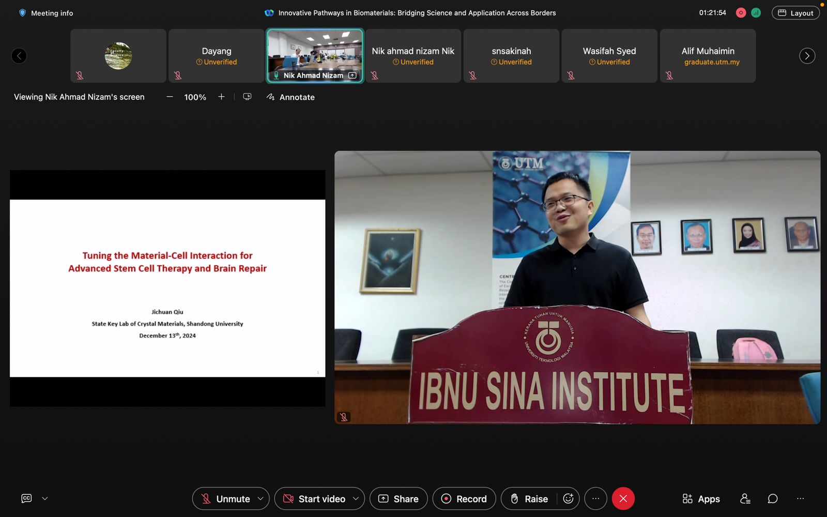Image resolution: width=827 pixels, height=517 pixels.
Task: Open panel more options at bottom right
Action: [x=801, y=498]
